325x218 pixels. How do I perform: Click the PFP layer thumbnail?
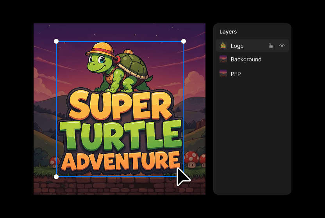(223, 74)
